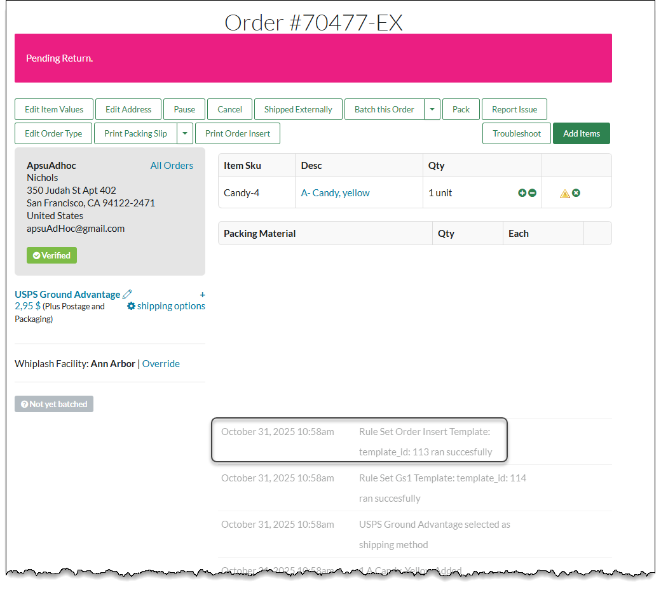Open the Troubleshoot button
The image size is (661, 590).
coord(516,133)
